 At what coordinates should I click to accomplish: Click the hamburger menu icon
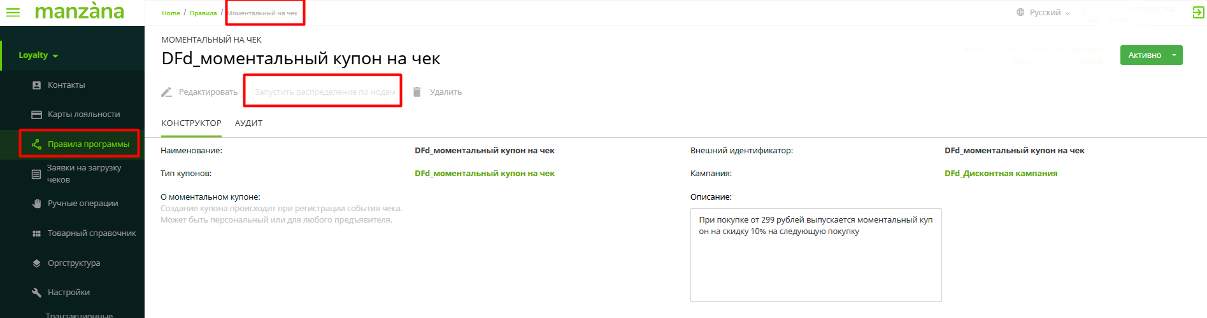13,12
